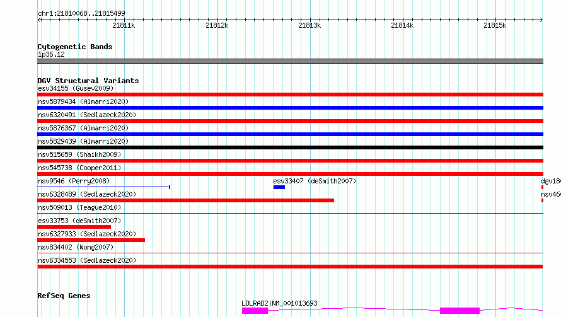Select the short red bar under esv33753
This screenshot has width=561, height=317.
[x=74, y=227]
